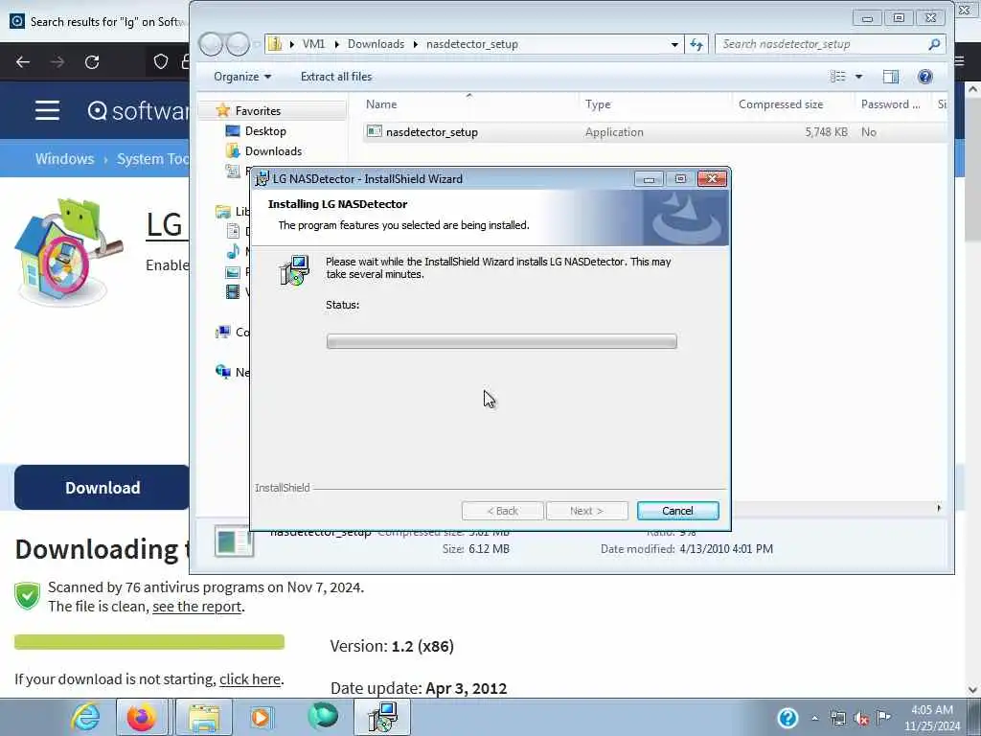Screen dimensions: 981x736
Task: Open Downloads in Explorer favorites
Action: [273, 150]
